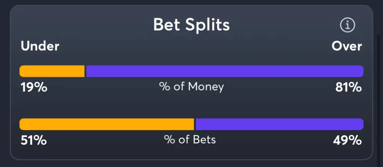Click dark page background above the card
The height and width of the screenshot is (167, 383).
tap(191, 2)
